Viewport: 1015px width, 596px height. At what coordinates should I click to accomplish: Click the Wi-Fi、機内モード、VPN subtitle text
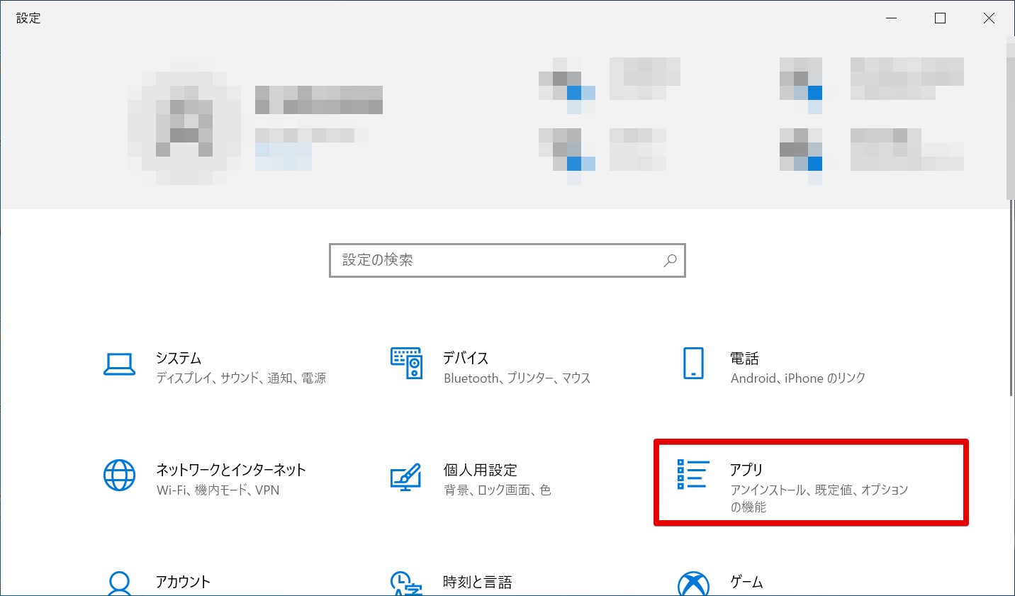(217, 489)
